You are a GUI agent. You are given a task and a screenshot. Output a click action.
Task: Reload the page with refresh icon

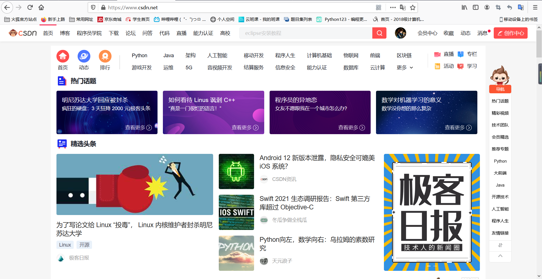[x=30, y=8]
